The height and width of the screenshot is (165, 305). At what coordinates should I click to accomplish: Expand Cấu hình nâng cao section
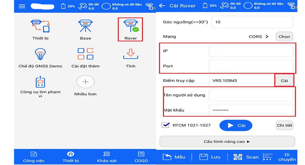coord(227,141)
